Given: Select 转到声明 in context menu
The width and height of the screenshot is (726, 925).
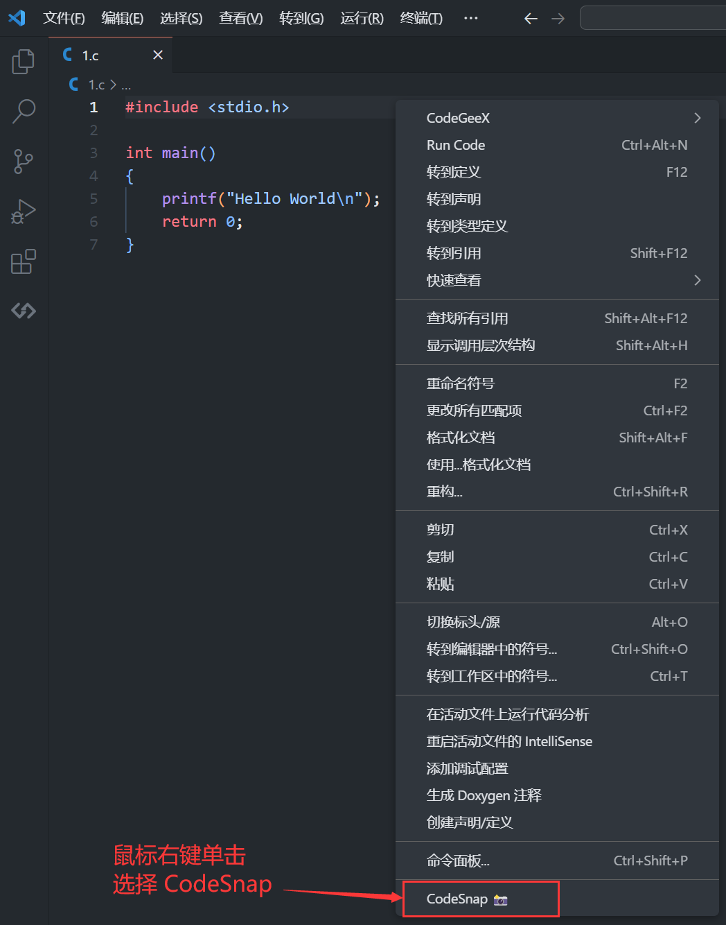Looking at the screenshot, I should point(557,199).
